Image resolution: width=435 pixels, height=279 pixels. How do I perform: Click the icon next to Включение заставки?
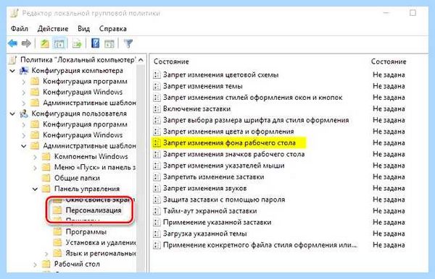[157, 109]
